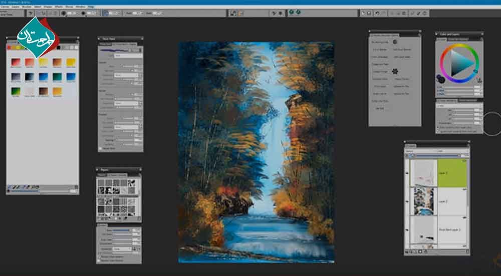The width and height of the screenshot is (501, 276).
Task: Select the red gradient swatch
Action: (16, 62)
